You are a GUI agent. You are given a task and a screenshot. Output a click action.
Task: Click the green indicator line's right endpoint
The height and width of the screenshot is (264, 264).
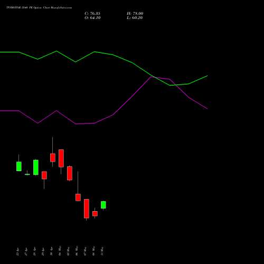(x=208, y=76)
